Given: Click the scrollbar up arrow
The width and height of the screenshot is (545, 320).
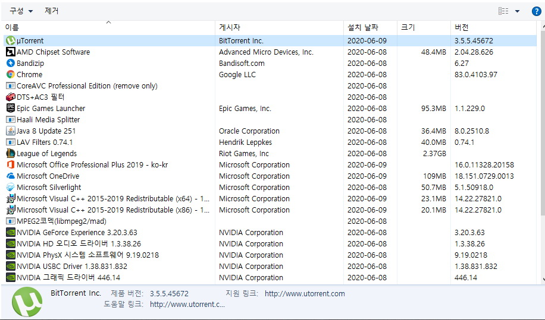Looking at the screenshot, I should point(543,26).
